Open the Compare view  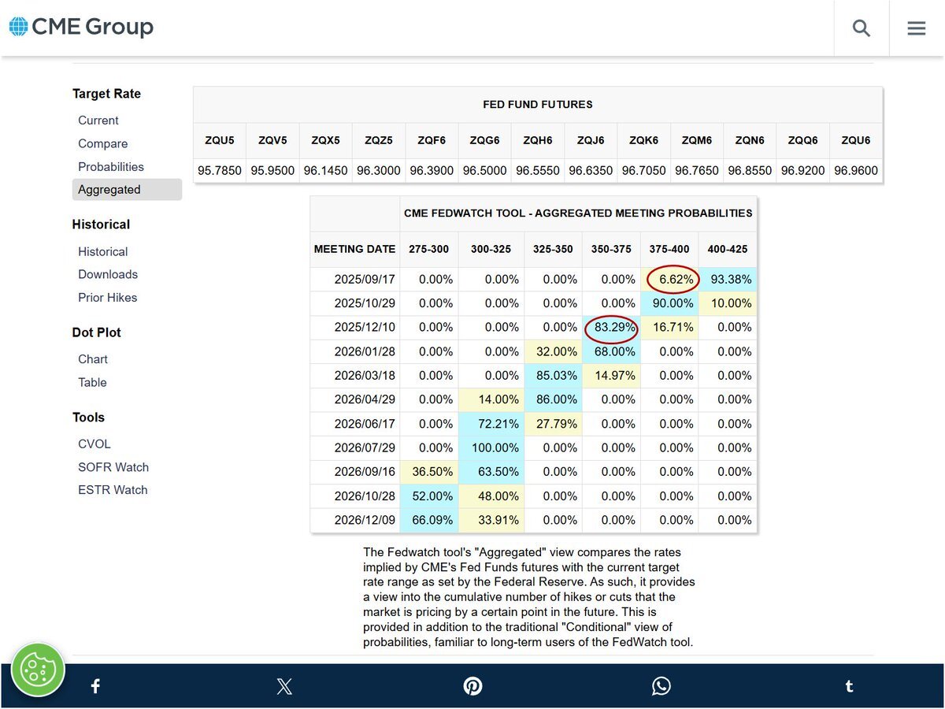(x=102, y=144)
